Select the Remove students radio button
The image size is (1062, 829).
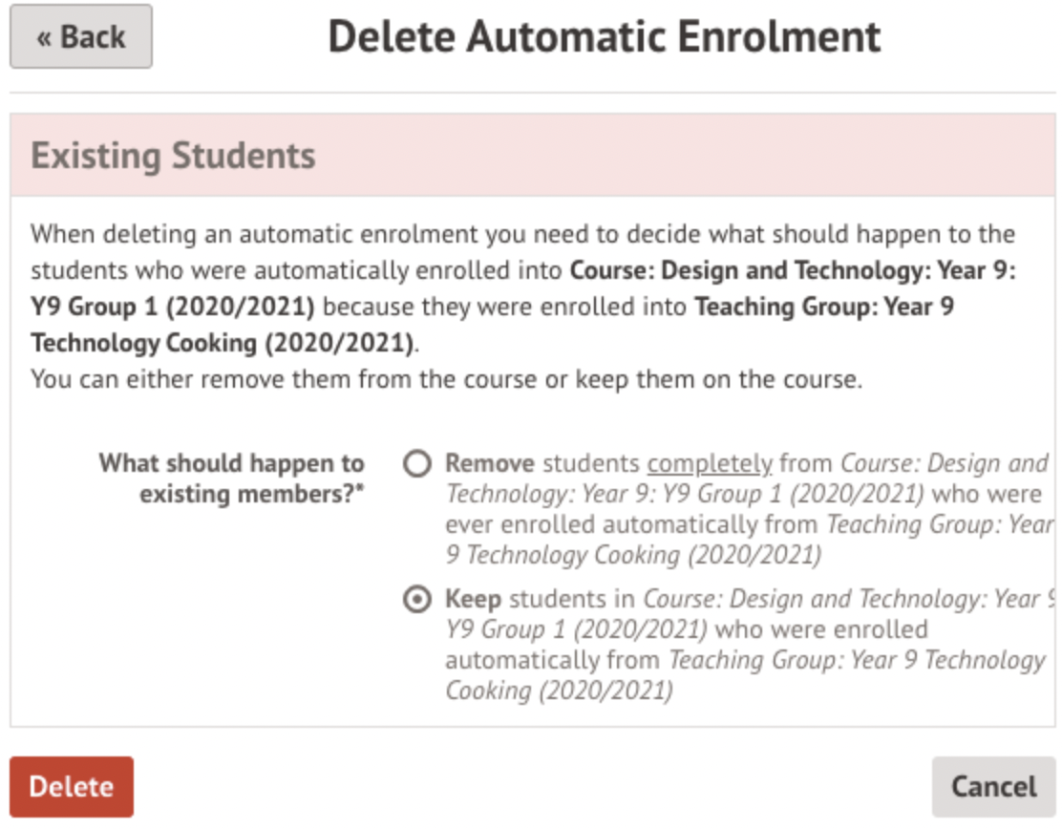tap(416, 465)
